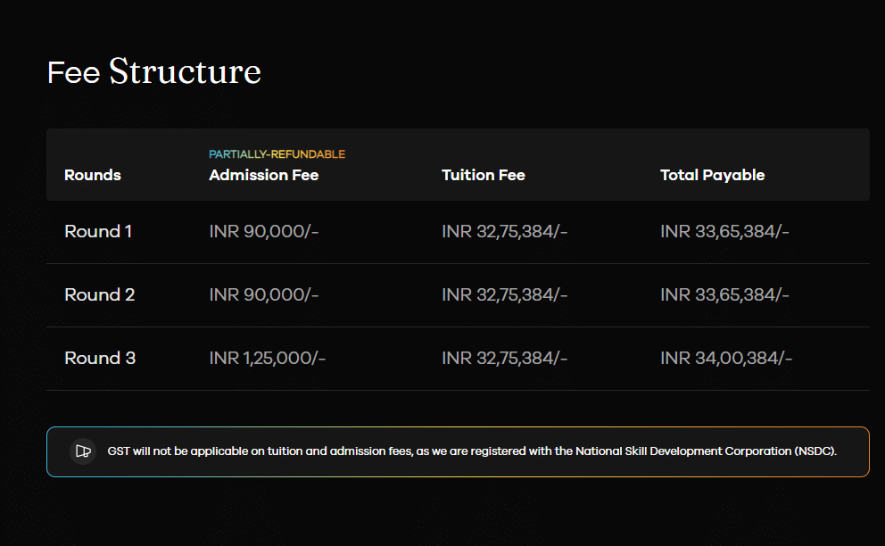
Task: Click Round 2 admission fee INR 90,000
Action: [263, 295]
